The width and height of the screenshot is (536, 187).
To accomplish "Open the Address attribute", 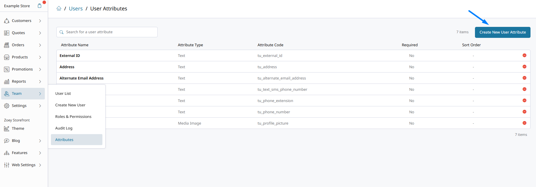I will click(67, 67).
